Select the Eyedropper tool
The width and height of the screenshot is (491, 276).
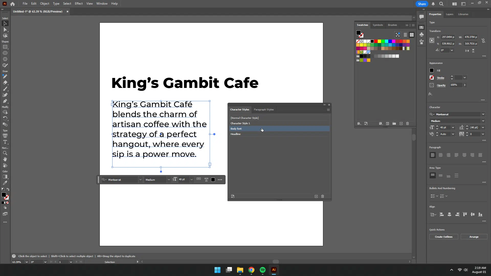[x=5, y=183]
